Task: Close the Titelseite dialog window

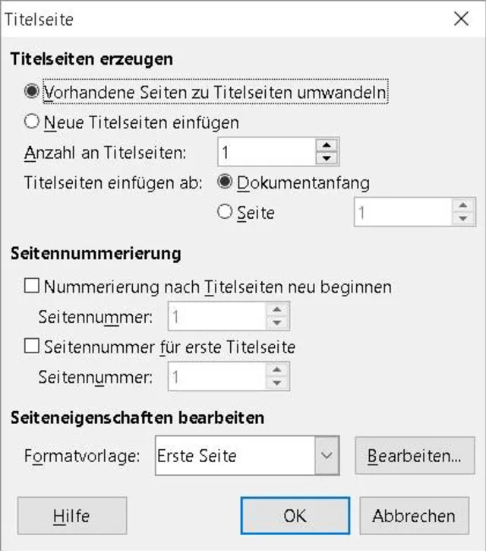Action: point(461,19)
